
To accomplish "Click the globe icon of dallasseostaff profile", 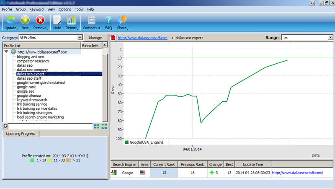I will coord(13,52).
